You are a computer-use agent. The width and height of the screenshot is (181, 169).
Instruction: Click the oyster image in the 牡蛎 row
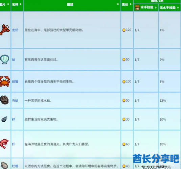(4, 165)
